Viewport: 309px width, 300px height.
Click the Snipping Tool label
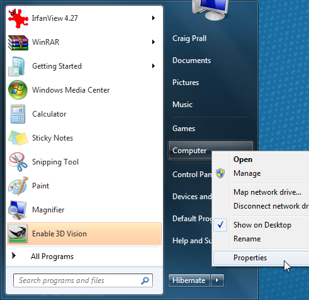pyautogui.click(x=55, y=162)
